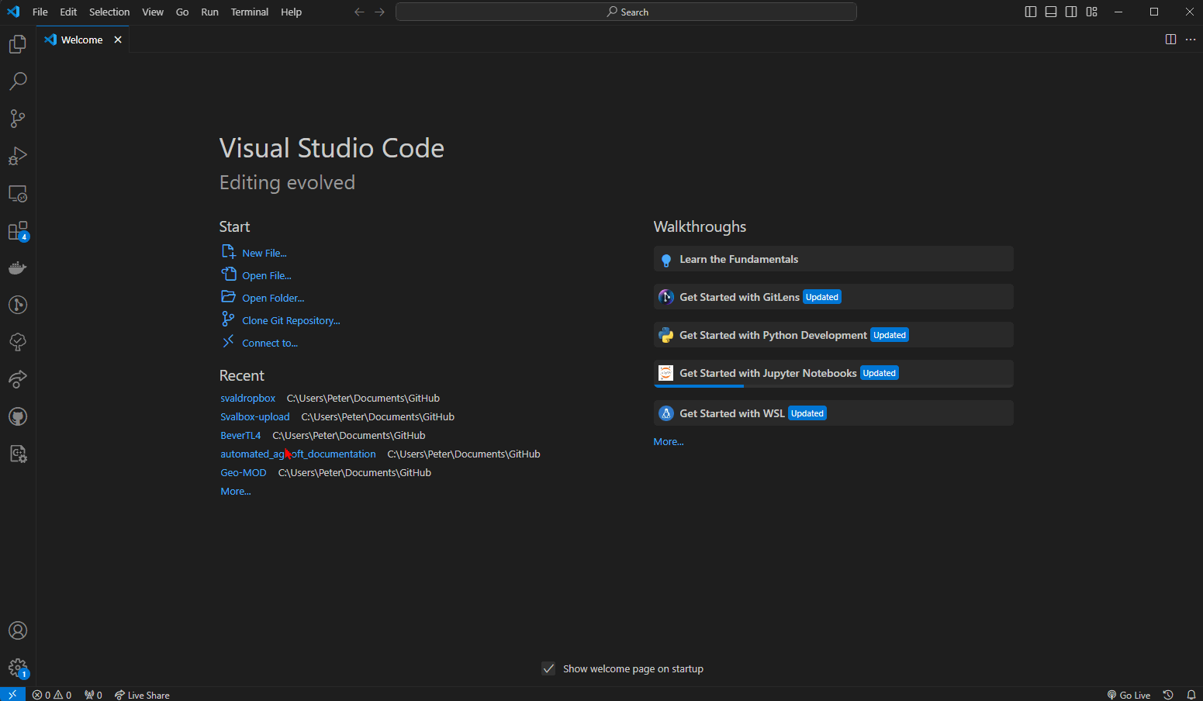Open the Search view in activity bar

[x=18, y=81]
